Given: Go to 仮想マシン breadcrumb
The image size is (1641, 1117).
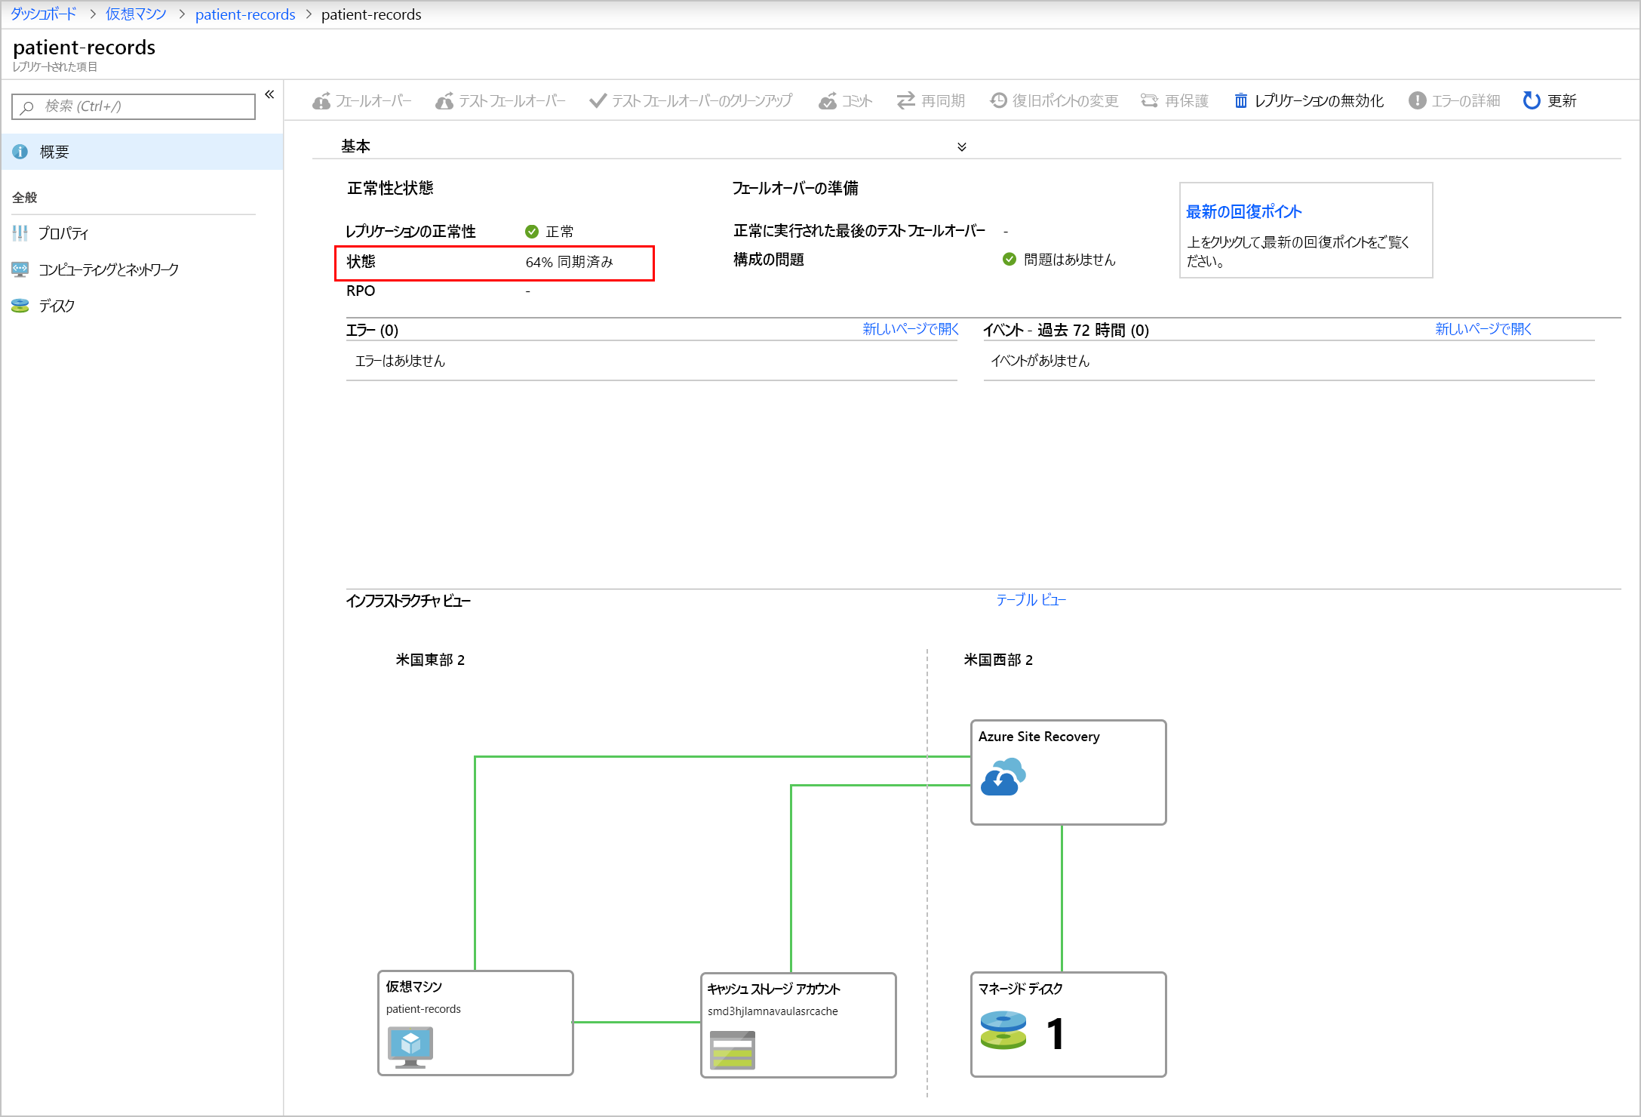Looking at the screenshot, I should pos(136,14).
